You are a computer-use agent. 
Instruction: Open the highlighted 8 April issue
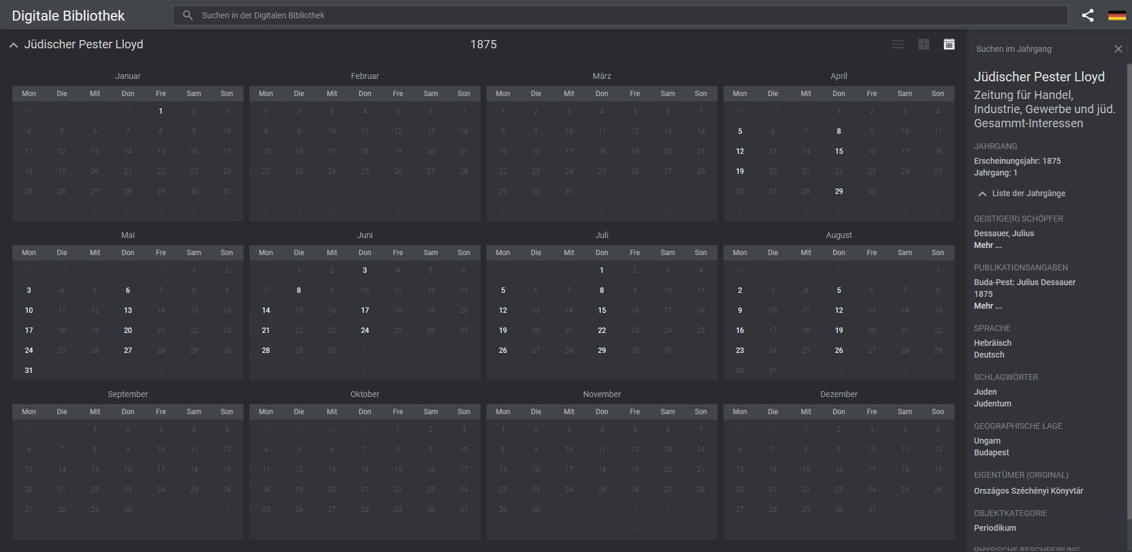(x=839, y=131)
